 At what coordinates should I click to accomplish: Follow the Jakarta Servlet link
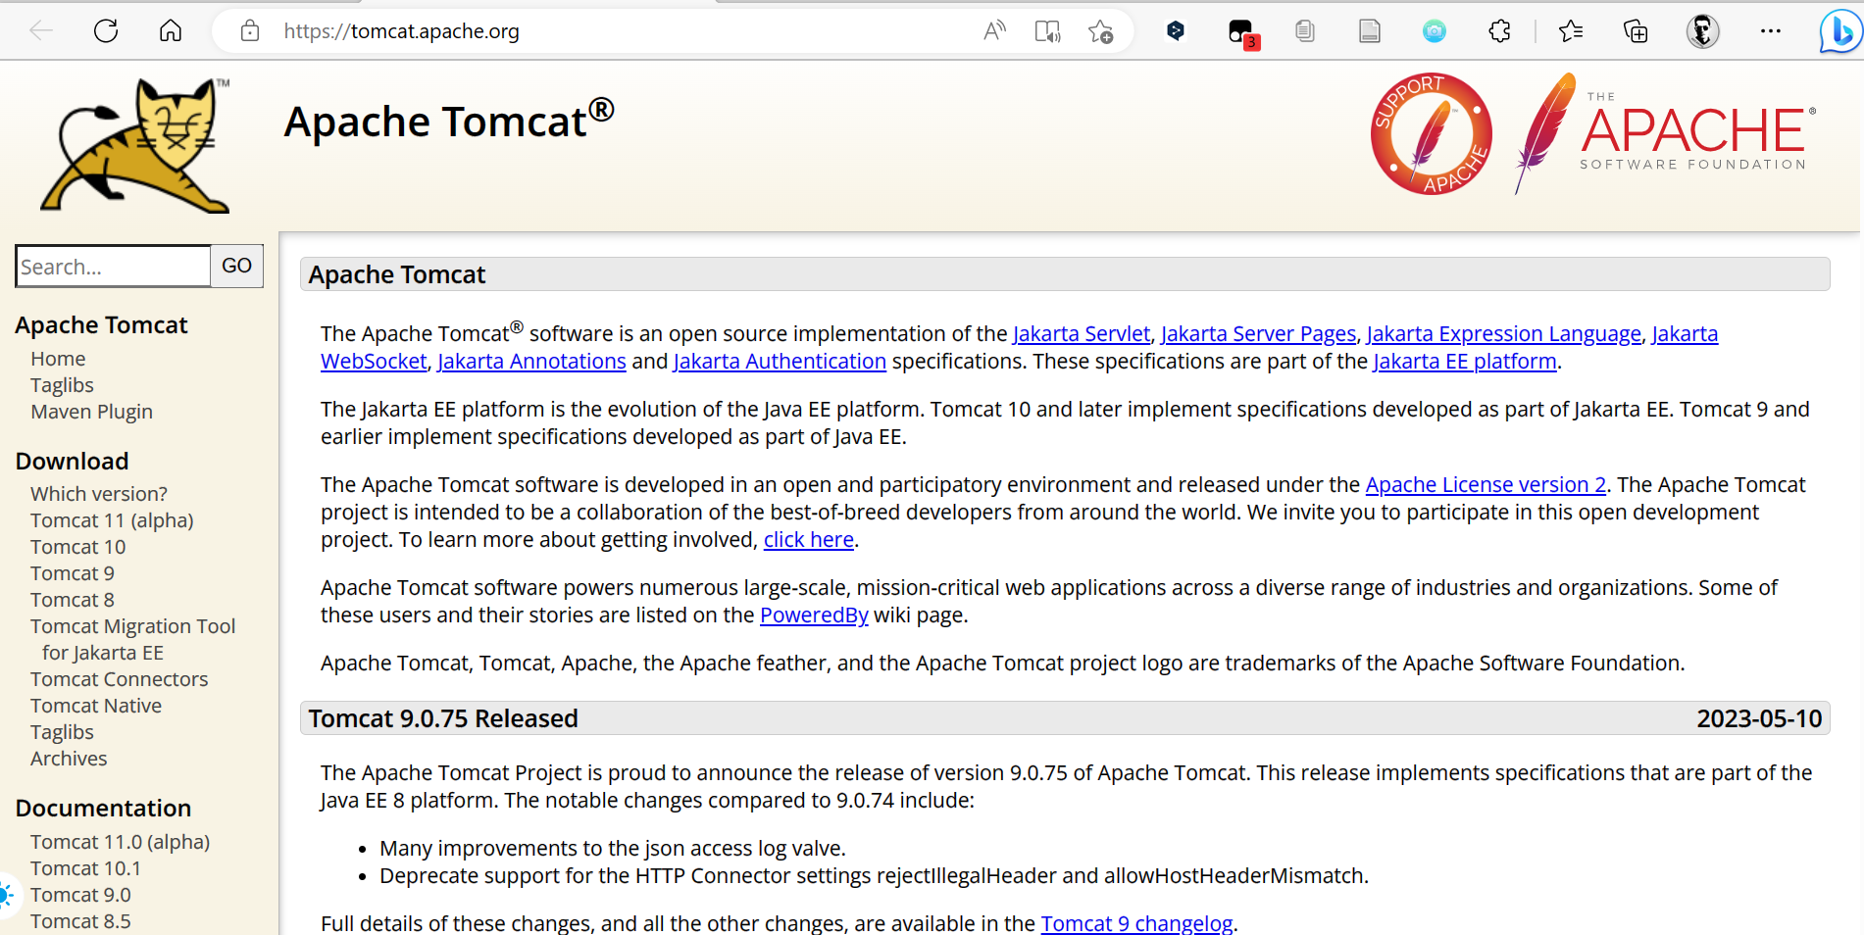pos(1081,334)
